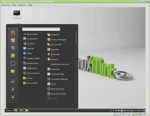This screenshot has height=116, width=150.
Task: Open the VirtualBox Devices menu
Action: tap(22, 5)
